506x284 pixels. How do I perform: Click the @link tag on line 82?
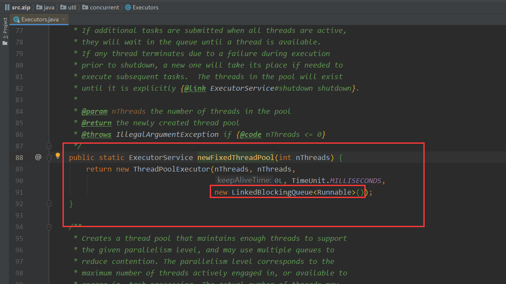[195, 89]
